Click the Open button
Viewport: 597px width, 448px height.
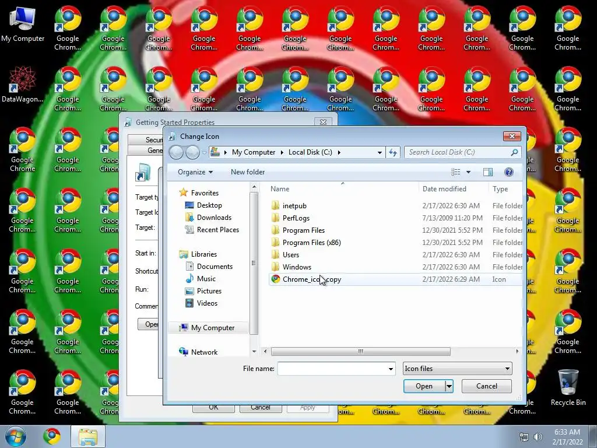424,386
